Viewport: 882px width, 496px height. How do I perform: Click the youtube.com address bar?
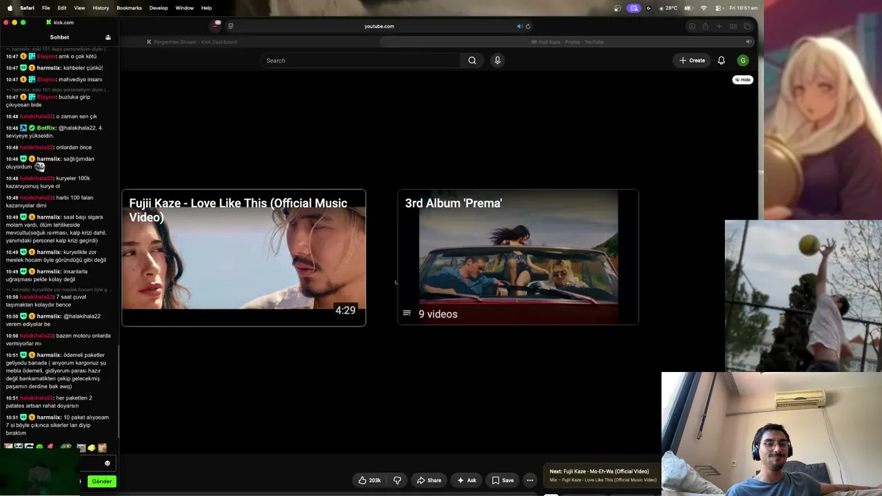tap(379, 26)
